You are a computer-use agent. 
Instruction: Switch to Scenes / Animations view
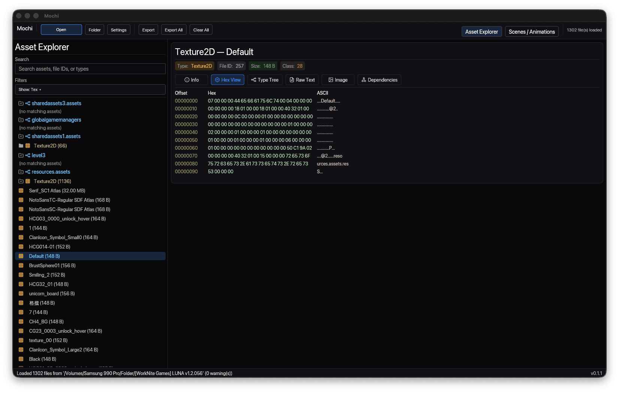(x=532, y=31)
